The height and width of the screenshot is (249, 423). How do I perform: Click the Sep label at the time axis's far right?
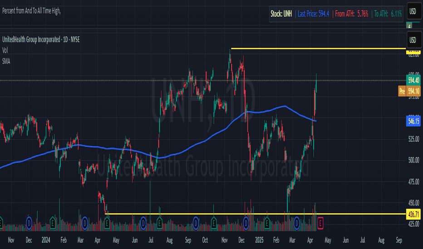pyautogui.click(x=399, y=240)
